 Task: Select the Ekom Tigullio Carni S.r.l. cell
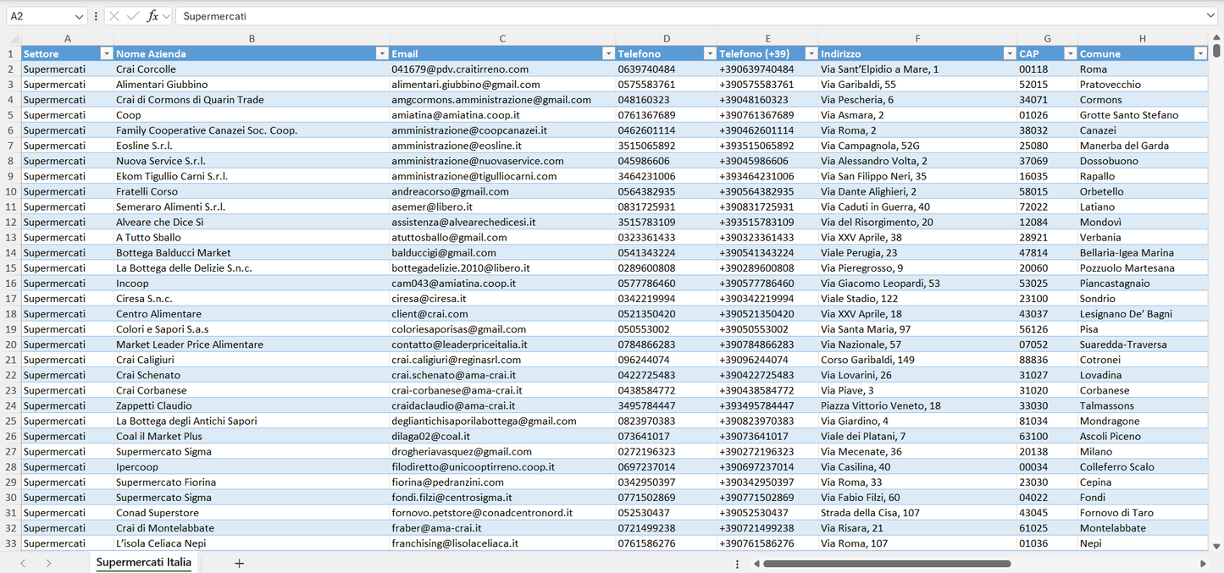[252, 176]
